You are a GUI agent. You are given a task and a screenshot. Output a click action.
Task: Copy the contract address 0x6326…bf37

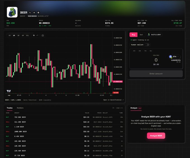coord(43,16)
